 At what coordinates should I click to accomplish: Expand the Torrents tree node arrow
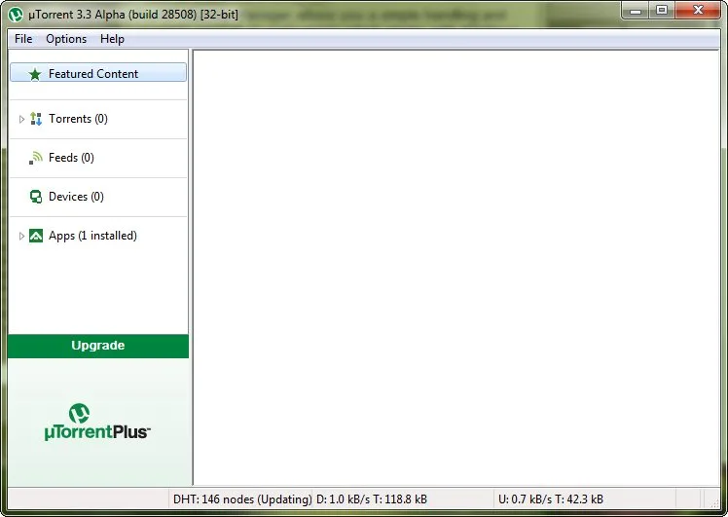[21, 120]
